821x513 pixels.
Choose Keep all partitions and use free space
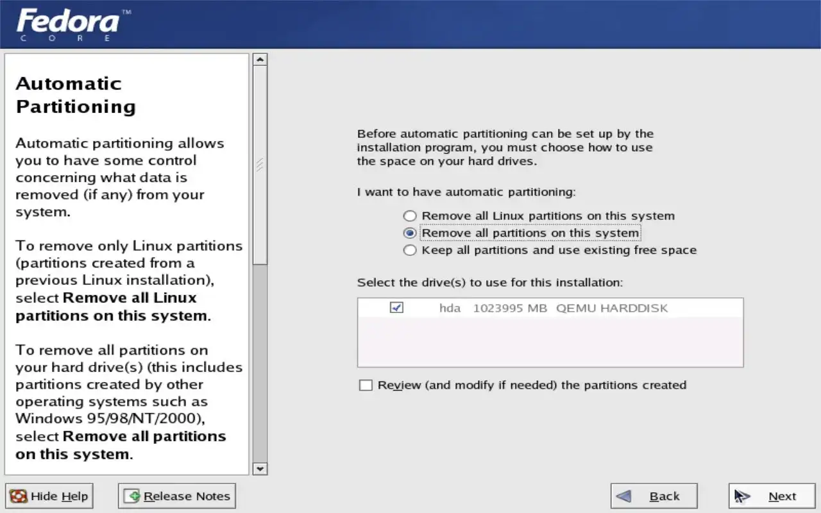tap(410, 250)
